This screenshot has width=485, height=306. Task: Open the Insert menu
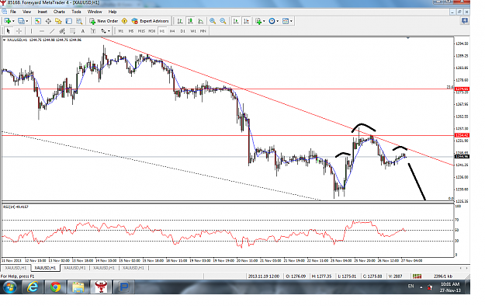[43, 12]
